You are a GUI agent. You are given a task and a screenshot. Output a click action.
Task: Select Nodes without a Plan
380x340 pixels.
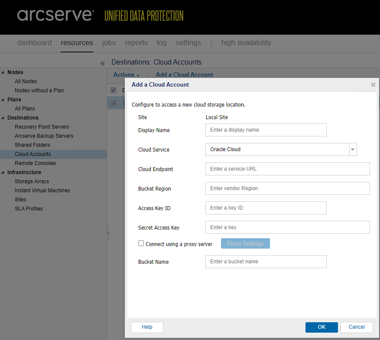(39, 91)
